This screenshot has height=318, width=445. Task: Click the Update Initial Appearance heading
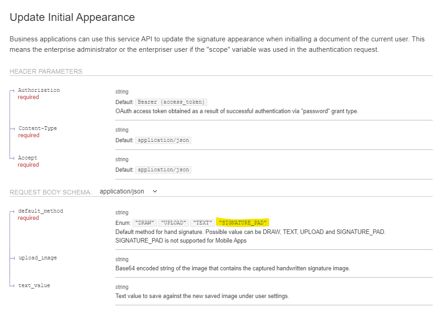tap(72, 17)
